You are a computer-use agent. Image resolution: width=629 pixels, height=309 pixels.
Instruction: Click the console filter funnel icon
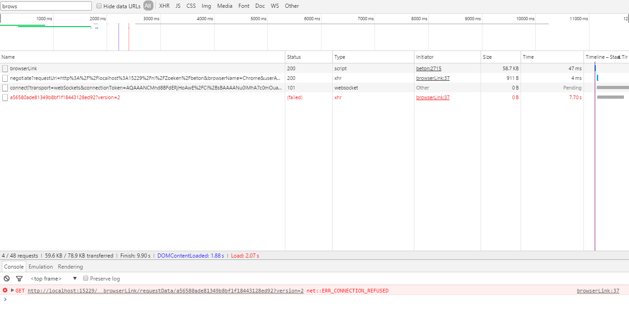tap(19, 278)
